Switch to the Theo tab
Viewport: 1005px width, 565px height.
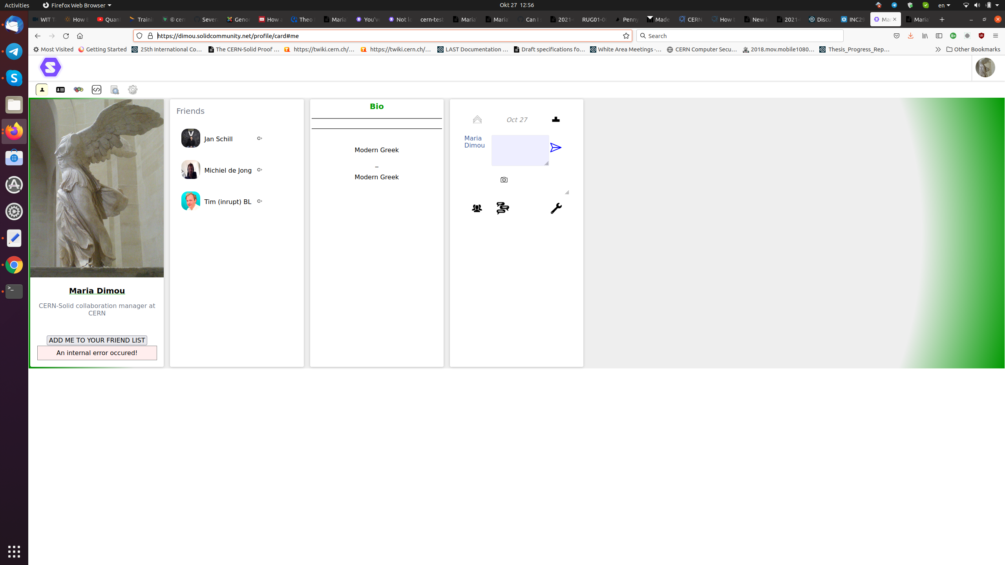(303, 19)
